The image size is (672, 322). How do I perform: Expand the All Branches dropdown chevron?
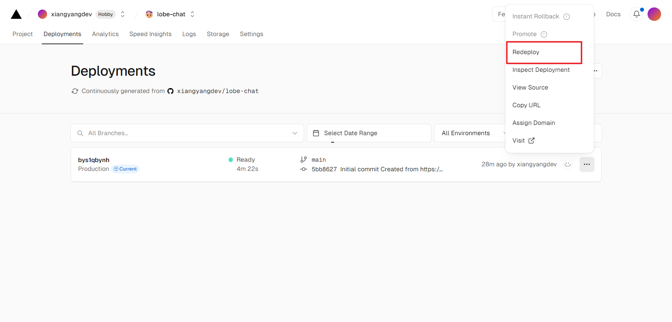point(295,133)
